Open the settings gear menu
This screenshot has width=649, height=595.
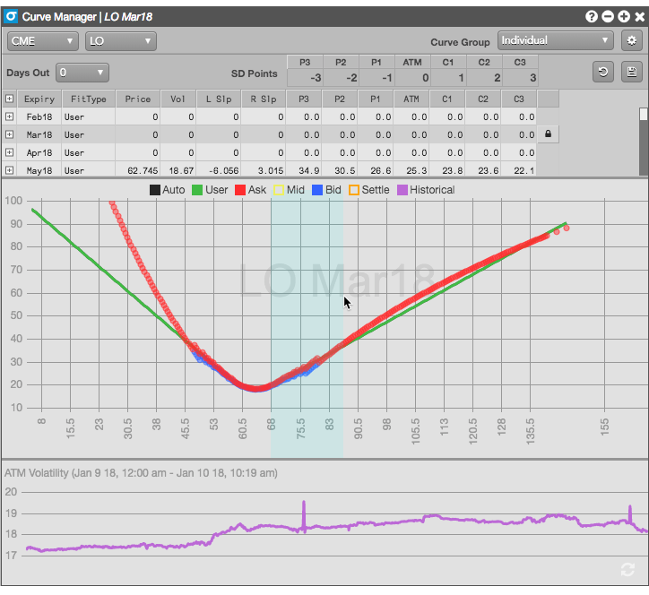[631, 41]
